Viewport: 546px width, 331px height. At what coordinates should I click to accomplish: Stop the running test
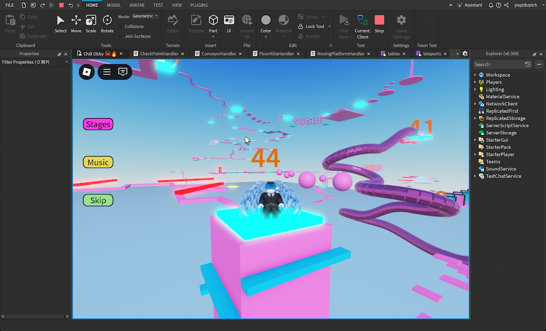(x=379, y=24)
